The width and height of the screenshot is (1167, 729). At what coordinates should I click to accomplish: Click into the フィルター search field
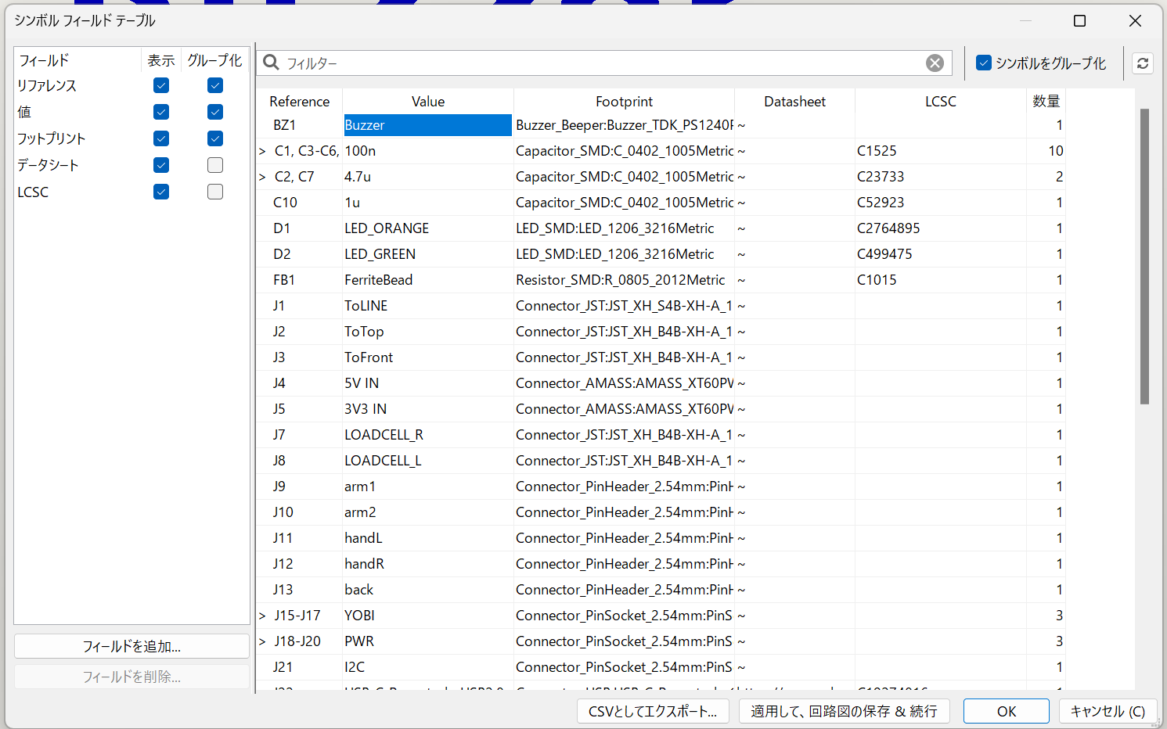(x=603, y=63)
